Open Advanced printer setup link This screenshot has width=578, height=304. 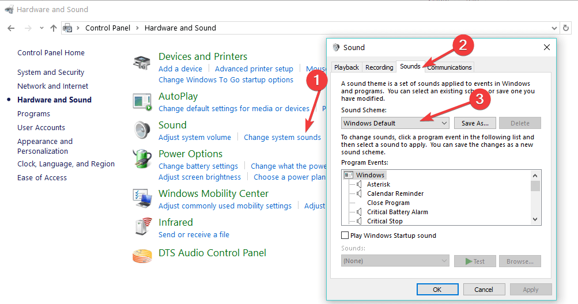254,69
